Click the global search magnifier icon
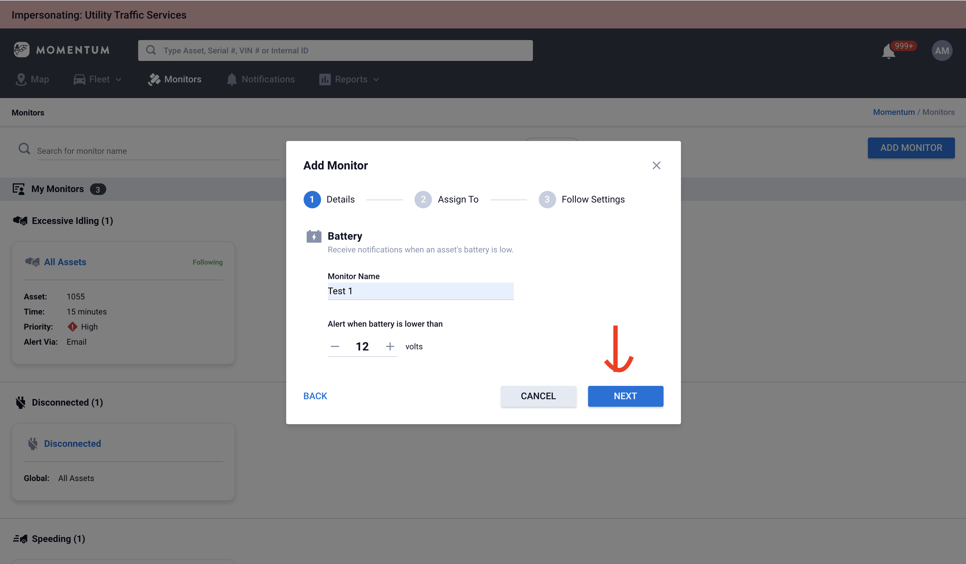Viewport: 966px width, 564px height. click(x=151, y=50)
